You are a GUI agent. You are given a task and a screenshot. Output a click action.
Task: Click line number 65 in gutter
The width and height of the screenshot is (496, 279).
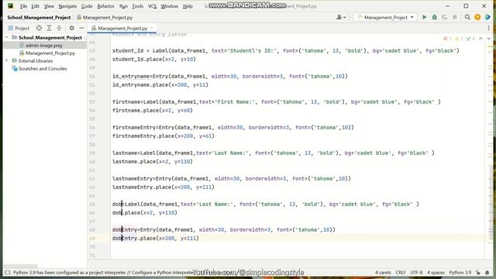(92, 205)
